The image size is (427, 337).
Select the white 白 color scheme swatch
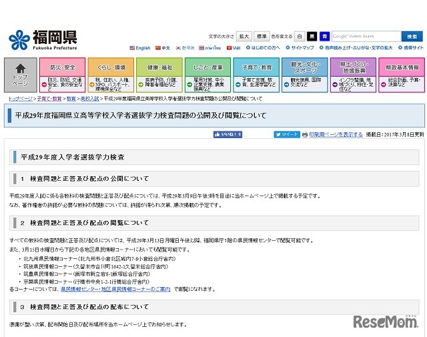300,36
